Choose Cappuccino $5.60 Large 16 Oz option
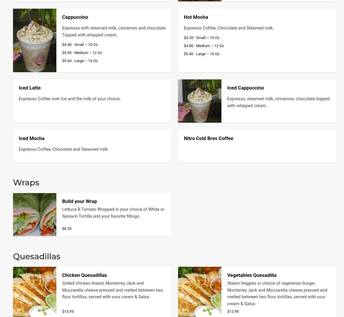This screenshot has width=344, height=317. [x=80, y=61]
